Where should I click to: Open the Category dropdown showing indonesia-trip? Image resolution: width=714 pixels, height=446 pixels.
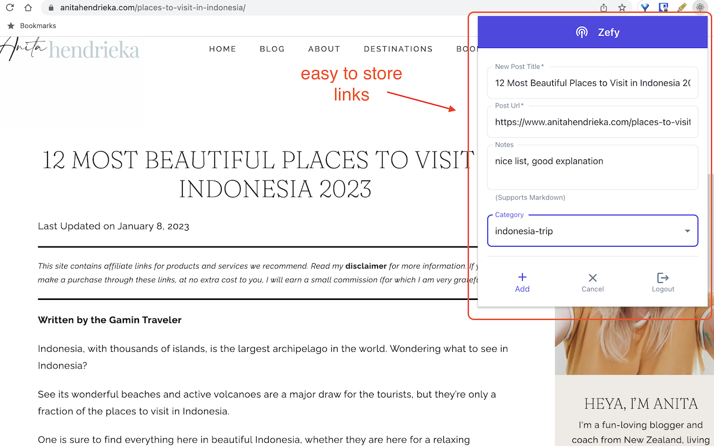687,230
